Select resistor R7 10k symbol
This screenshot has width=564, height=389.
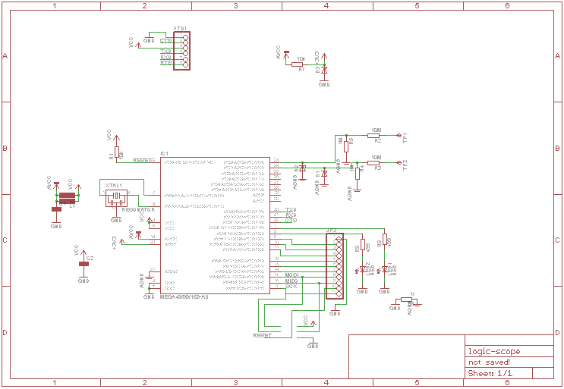[297, 64]
